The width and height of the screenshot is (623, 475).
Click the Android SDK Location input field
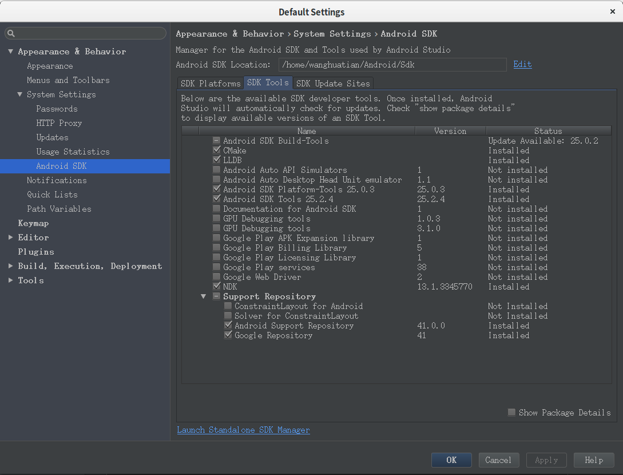[392, 64]
